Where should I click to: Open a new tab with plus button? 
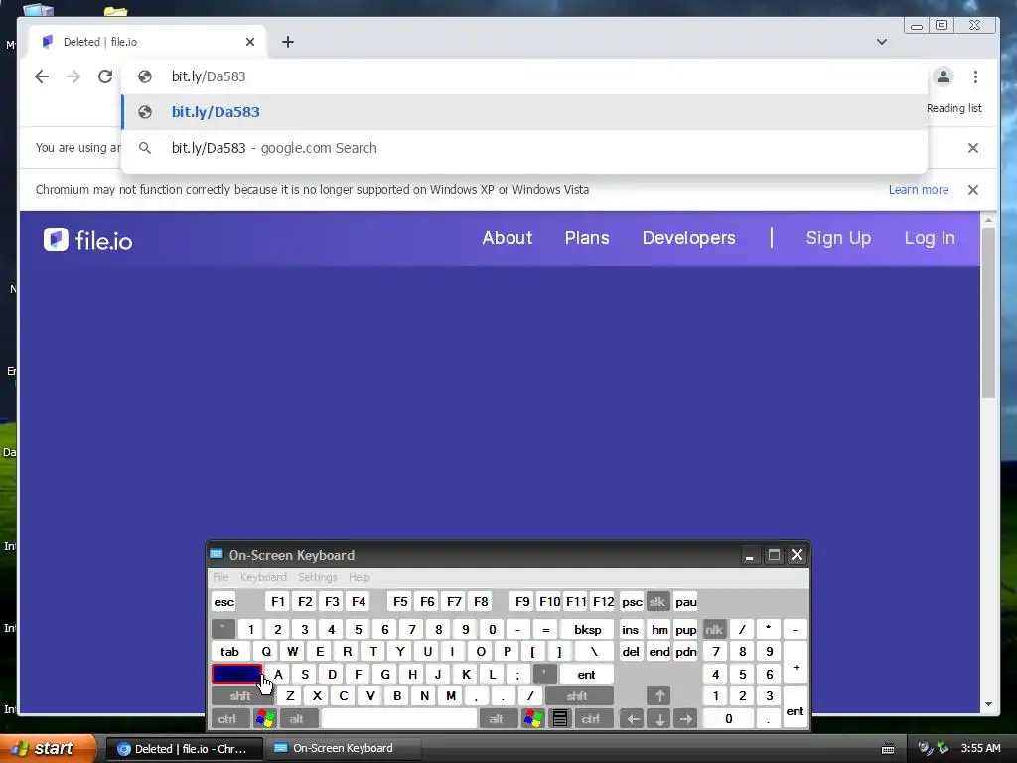point(288,42)
